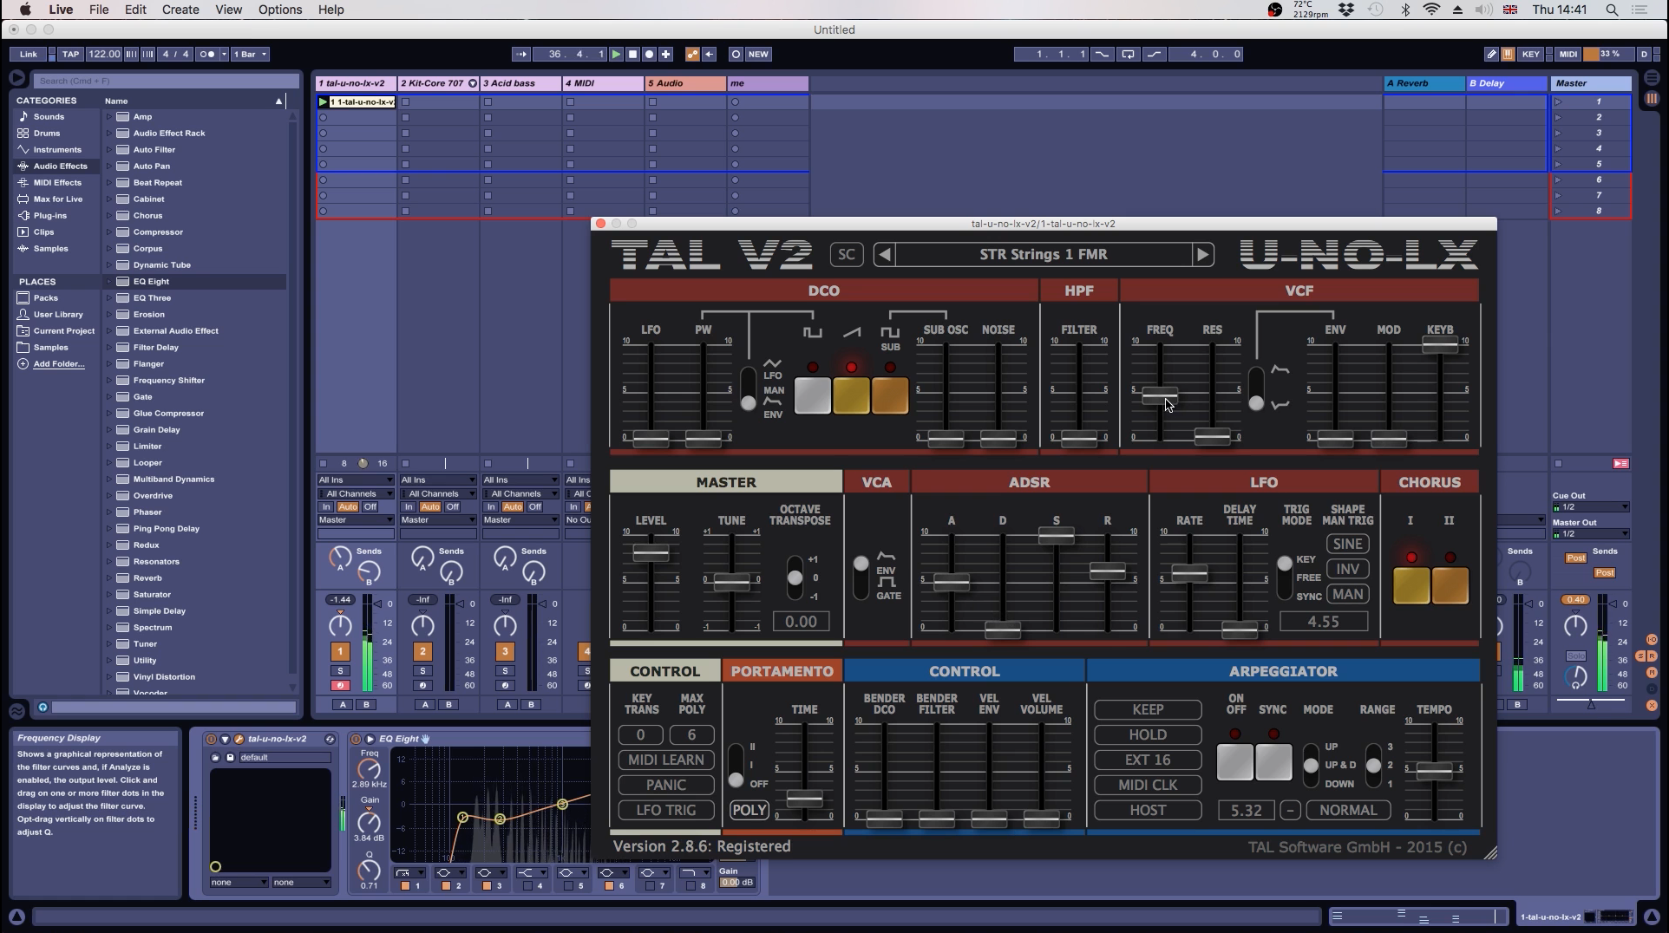The width and height of the screenshot is (1669, 933).
Task: Click the PANIC button in TAL synth
Action: tap(666, 785)
